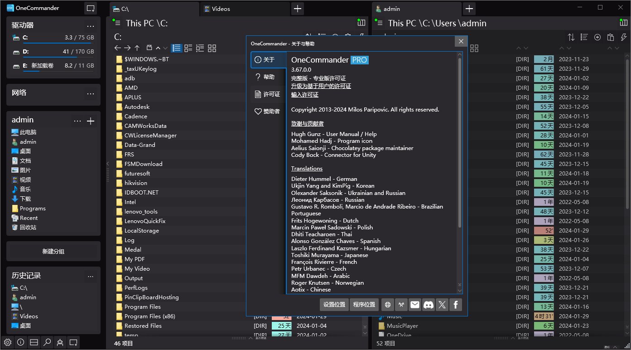Open the admin favorites group options menu
This screenshot has height=350, width=631.
(77, 121)
